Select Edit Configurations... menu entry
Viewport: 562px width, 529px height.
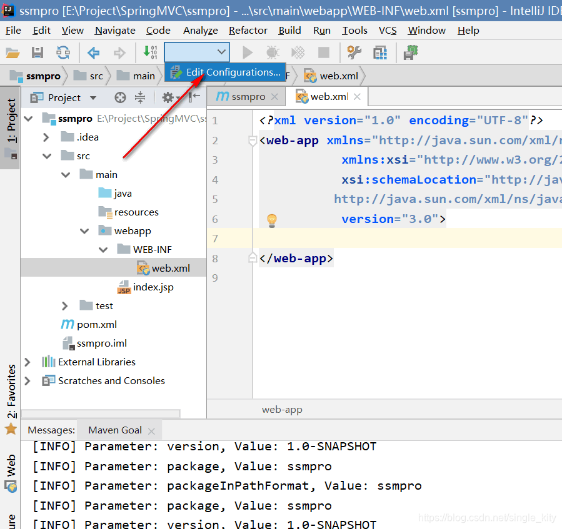(x=226, y=72)
